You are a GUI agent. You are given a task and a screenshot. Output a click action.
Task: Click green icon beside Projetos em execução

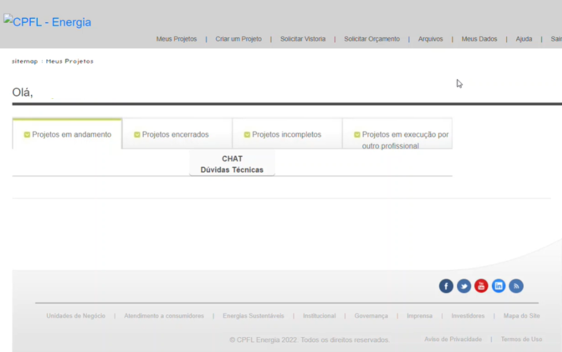[357, 135]
